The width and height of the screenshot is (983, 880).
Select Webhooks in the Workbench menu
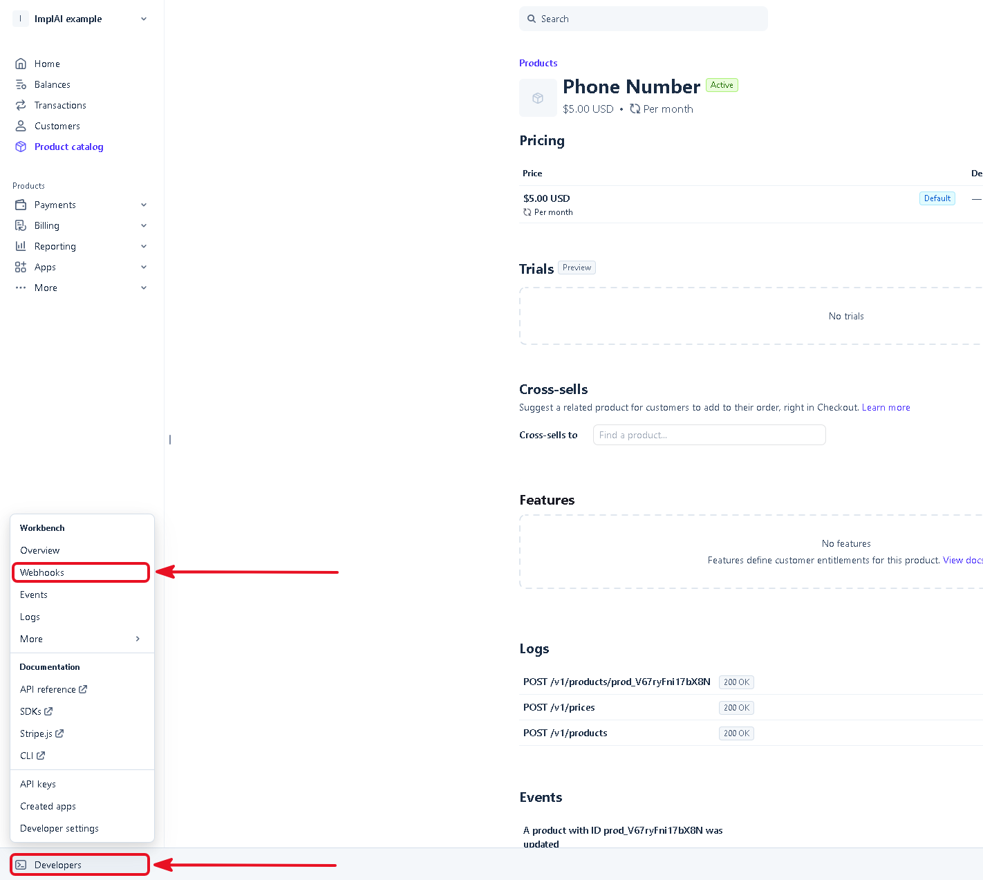[82, 572]
